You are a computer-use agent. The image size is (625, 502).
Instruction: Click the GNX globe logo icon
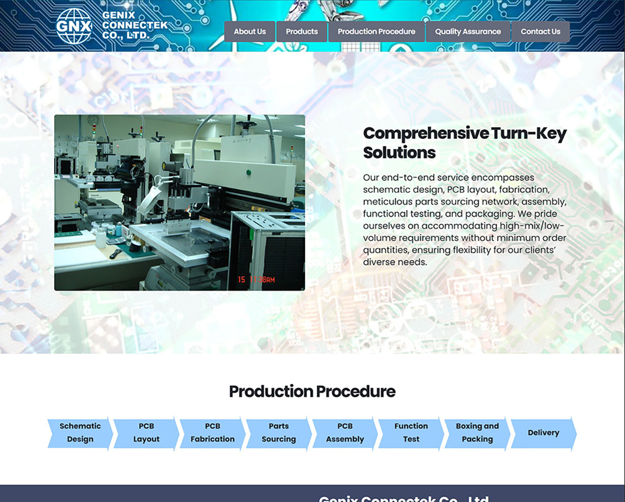[74, 26]
